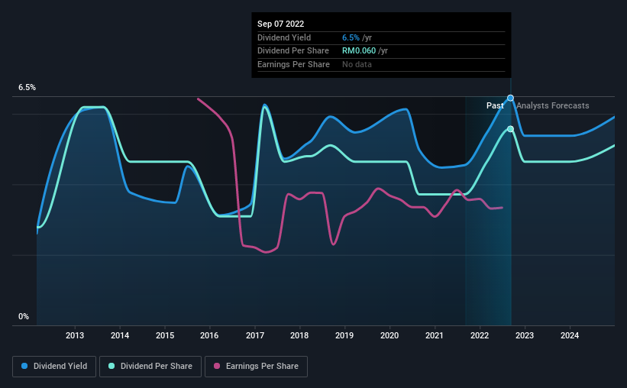
Task: Click the 2020 x-axis label
Action: pos(389,335)
